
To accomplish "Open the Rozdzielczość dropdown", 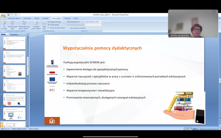I will (93, 22).
